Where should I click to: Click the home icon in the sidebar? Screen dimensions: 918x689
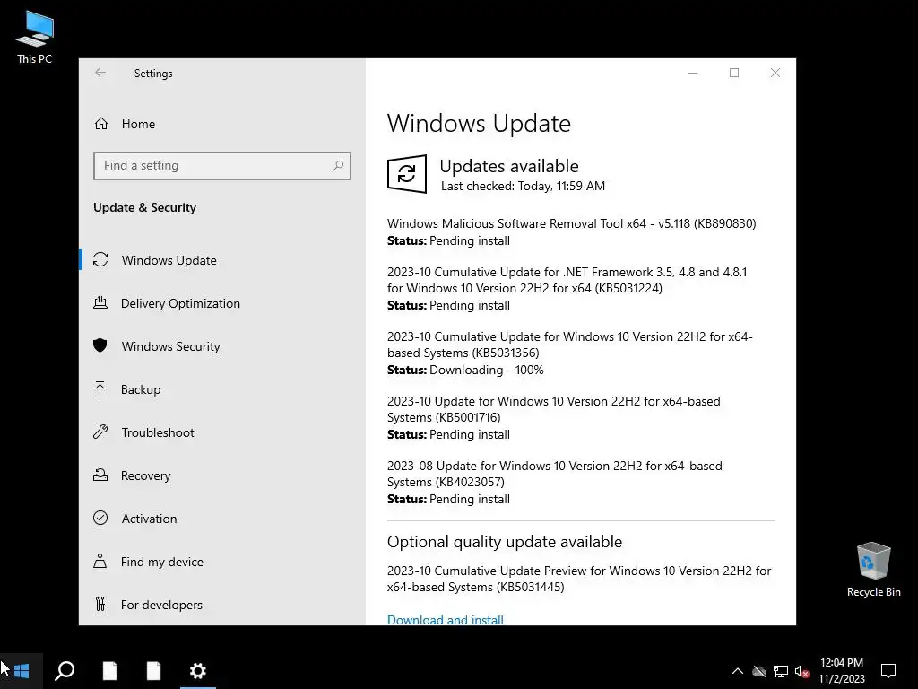pyautogui.click(x=101, y=124)
